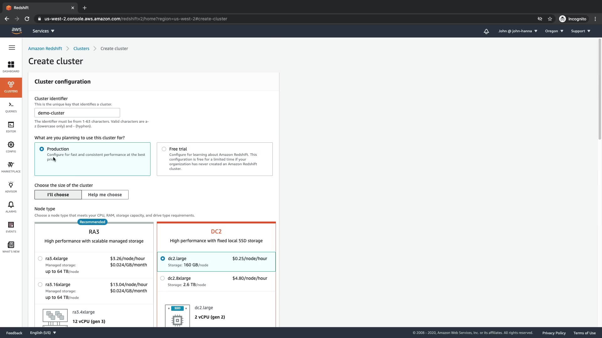
Task: Select ra3.4xlarge node type
Action: (40, 259)
